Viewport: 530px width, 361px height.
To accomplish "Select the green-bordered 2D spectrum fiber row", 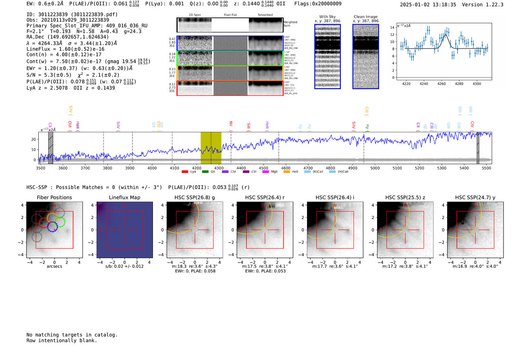I will click(230, 58).
